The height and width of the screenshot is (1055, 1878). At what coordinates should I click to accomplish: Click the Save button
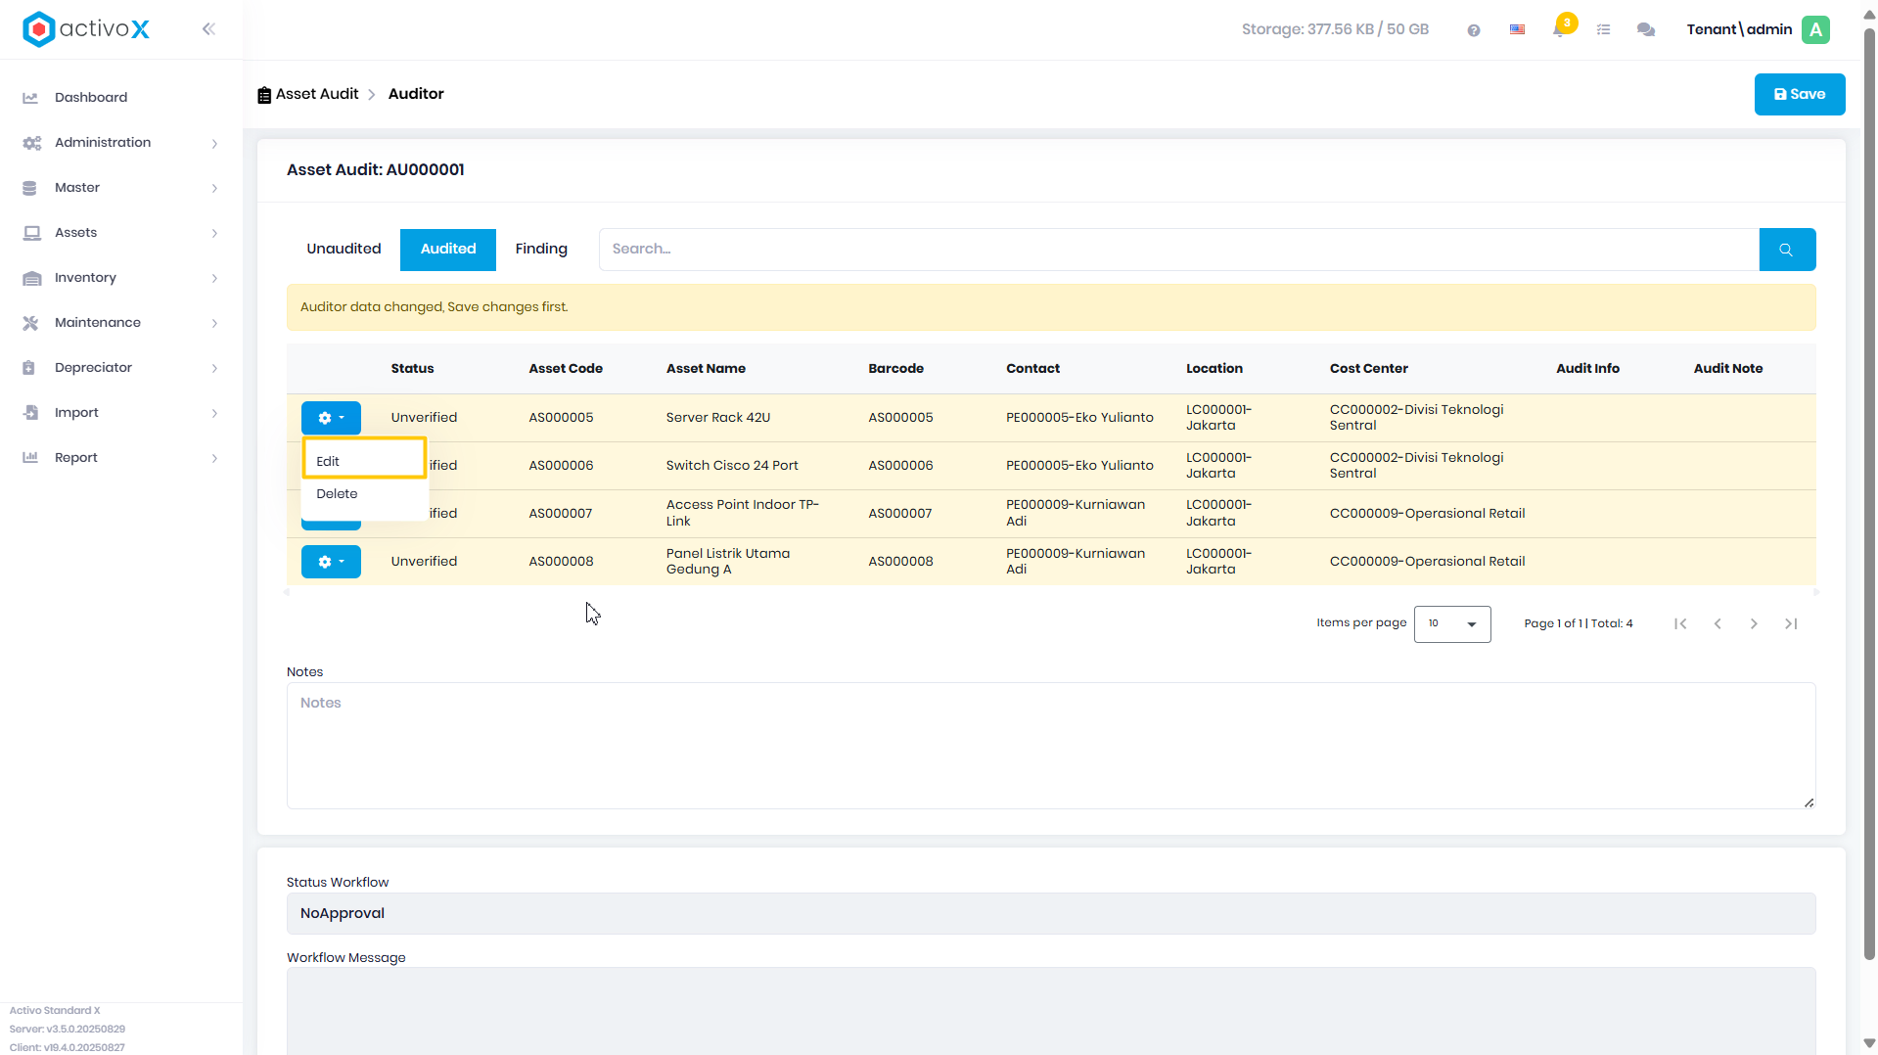click(1799, 95)
